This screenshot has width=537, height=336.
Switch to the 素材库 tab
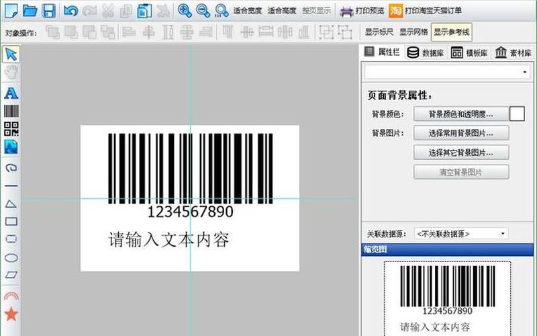(x=514, y=52)
